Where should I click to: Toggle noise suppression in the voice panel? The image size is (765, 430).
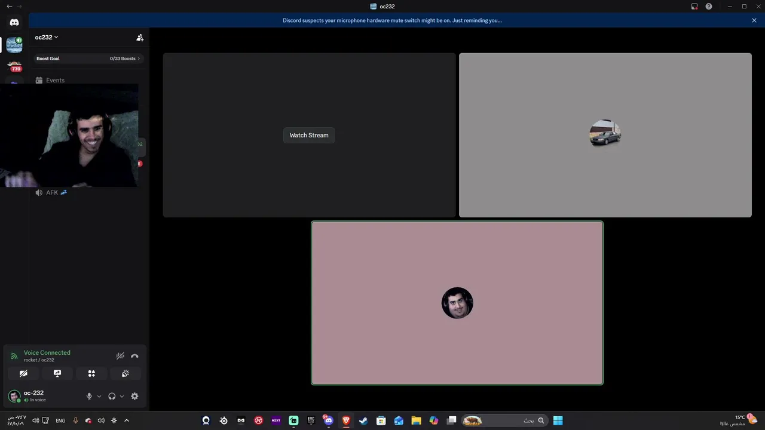(x=120, y=356)
